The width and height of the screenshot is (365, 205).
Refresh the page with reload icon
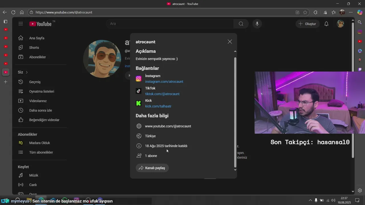pos(13,12)
